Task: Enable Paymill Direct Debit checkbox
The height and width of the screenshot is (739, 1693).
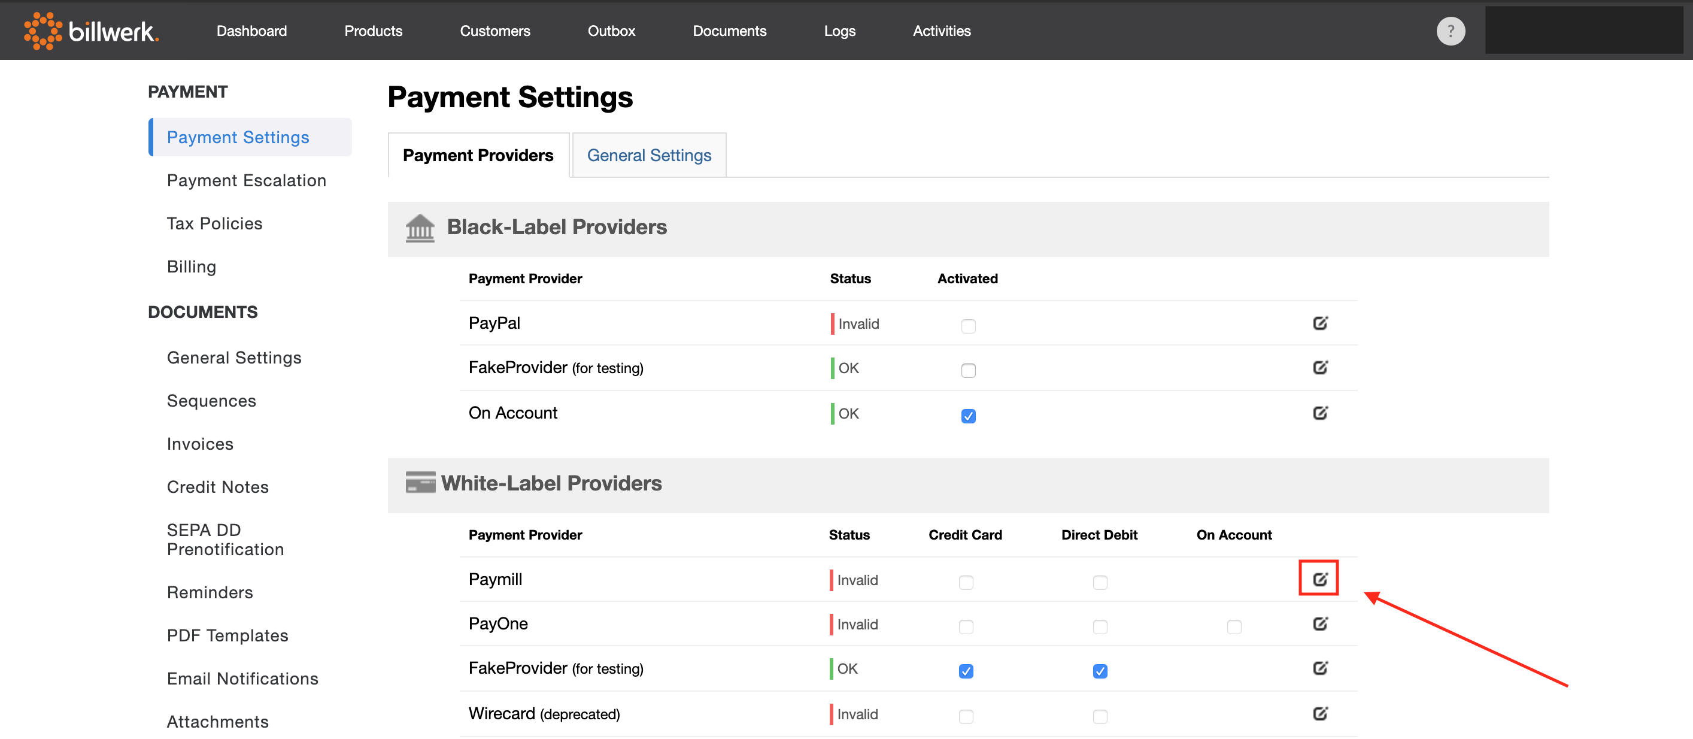Action: (x=1100, y=582)
